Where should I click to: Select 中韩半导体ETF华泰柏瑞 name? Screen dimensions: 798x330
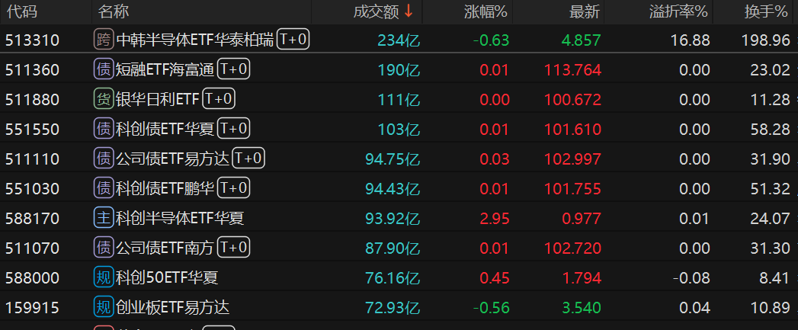coord(195,40)
